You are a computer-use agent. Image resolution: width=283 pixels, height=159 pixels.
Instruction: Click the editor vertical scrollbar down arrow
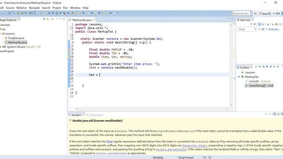pyautogui.click(x=231, y=105)
